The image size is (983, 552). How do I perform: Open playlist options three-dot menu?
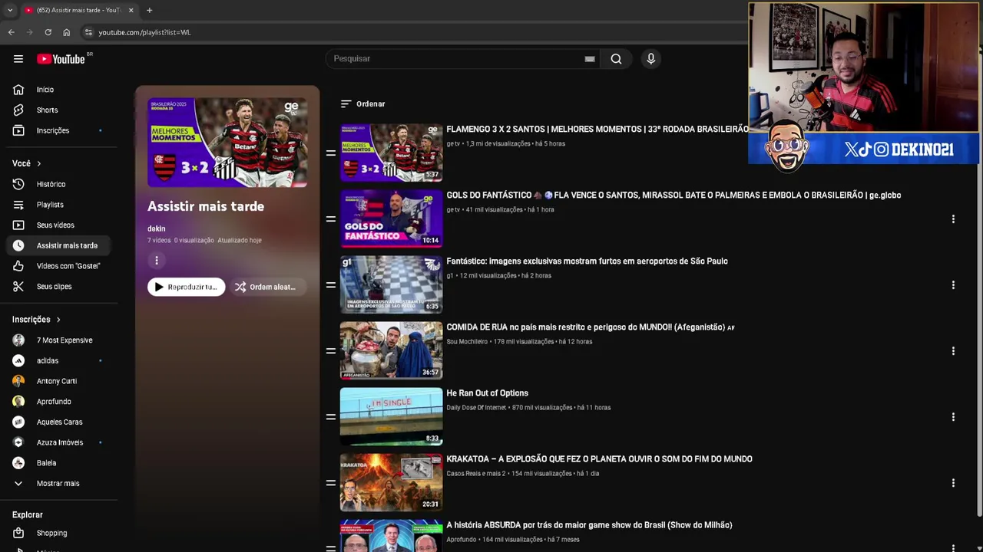(x=157, y=261)
